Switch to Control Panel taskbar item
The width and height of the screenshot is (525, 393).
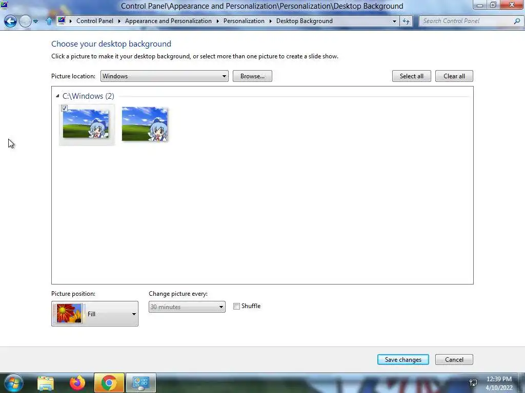tap(140, 383)
